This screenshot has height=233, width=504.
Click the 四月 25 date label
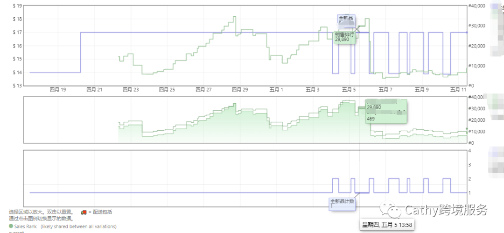pos(167,90)
